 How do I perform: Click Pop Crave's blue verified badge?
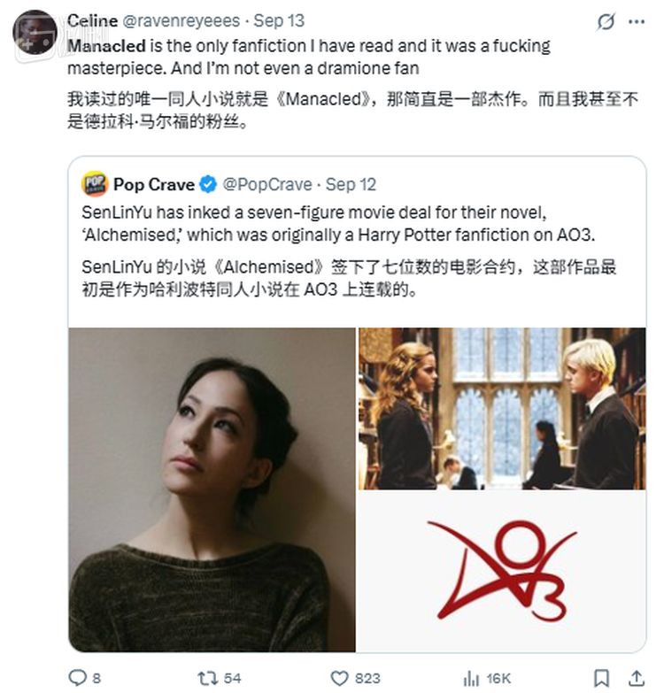(207, 184)
